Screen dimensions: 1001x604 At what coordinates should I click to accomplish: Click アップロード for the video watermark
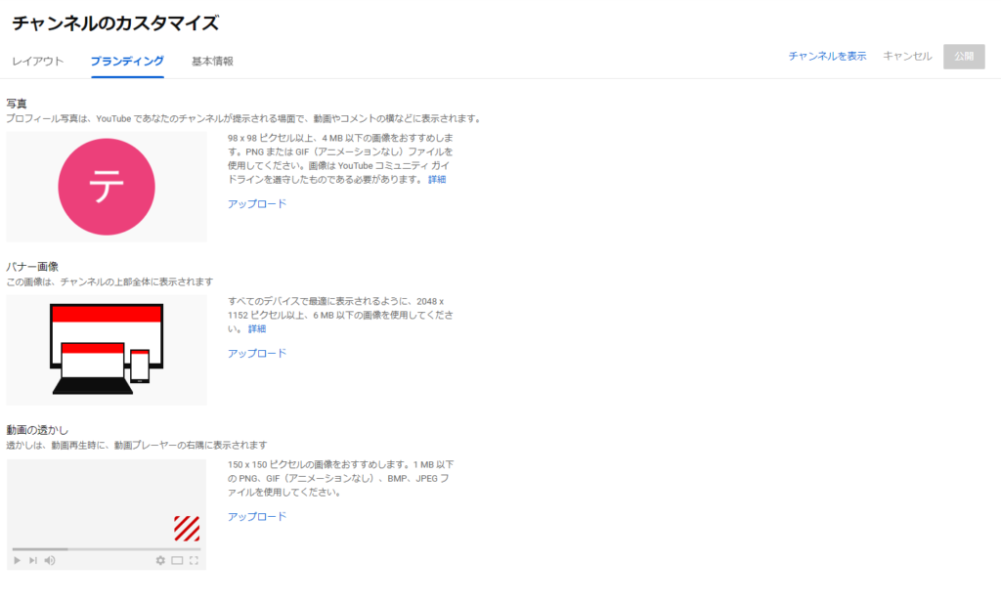click(257, 517)
